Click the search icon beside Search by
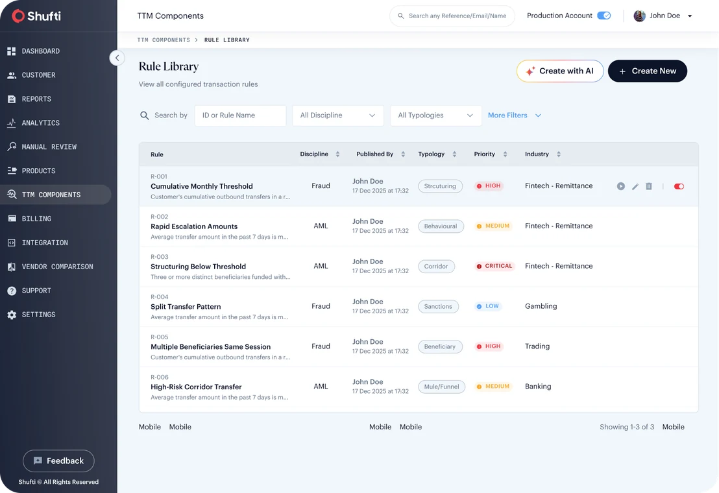719x493 pixels. coord(145,115)
